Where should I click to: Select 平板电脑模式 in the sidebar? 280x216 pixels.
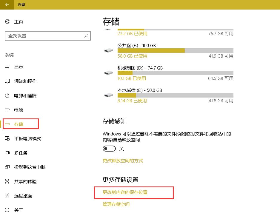pyautogui.click(x=28, y=138)
